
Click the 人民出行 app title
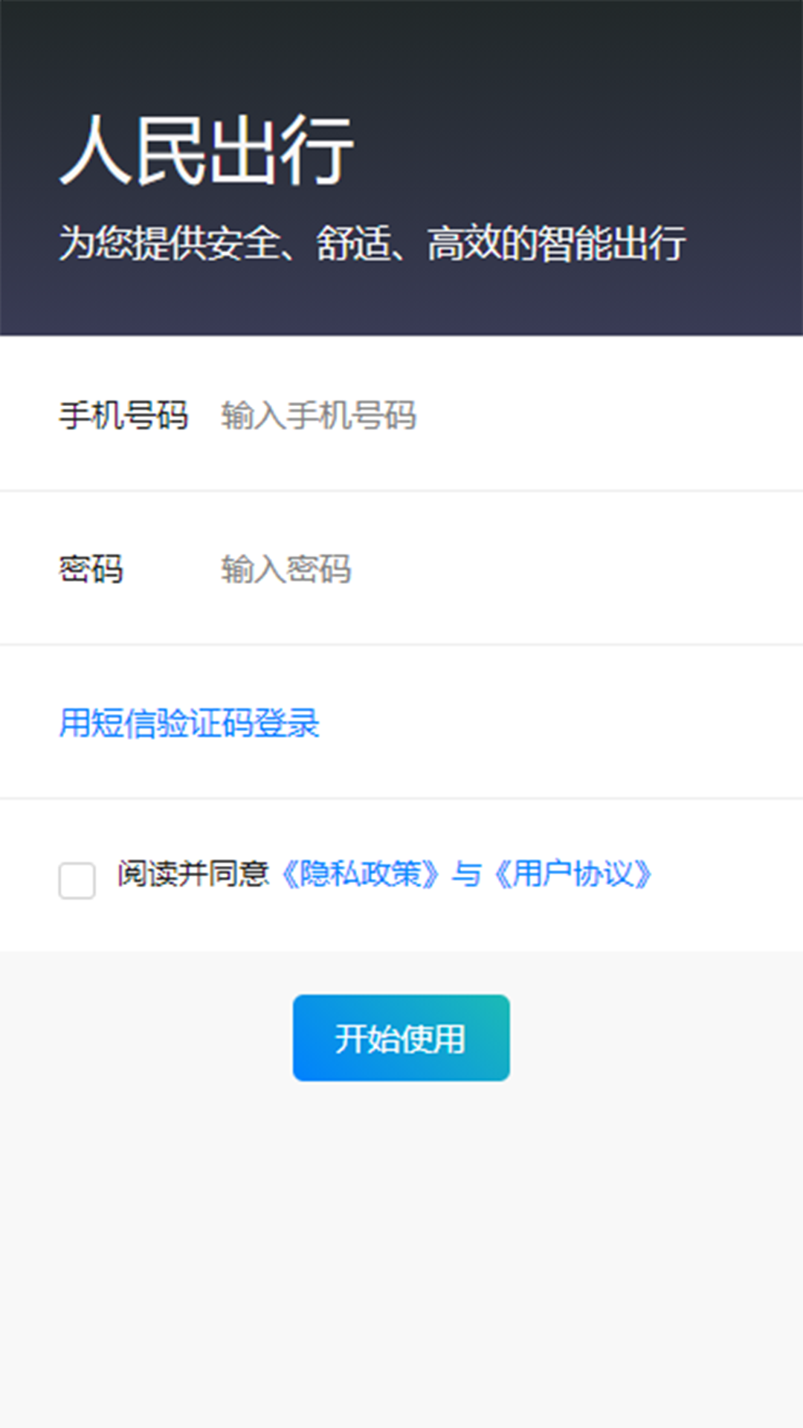[x=207, y=151]
